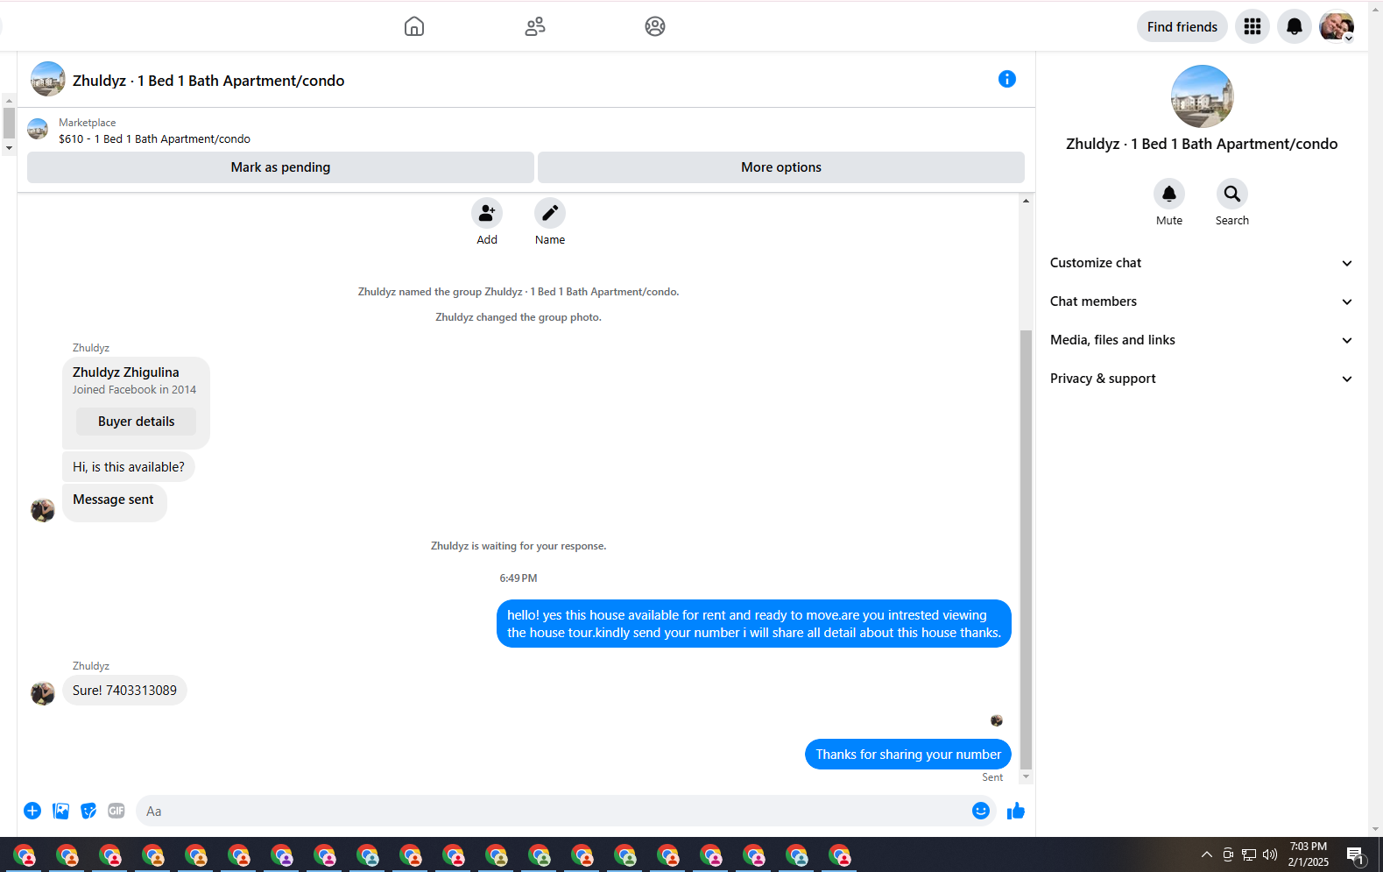Viewport: 1383px width, 872px height.
Task: Edit the group Name with pencil icon
Action: point(550,213)
